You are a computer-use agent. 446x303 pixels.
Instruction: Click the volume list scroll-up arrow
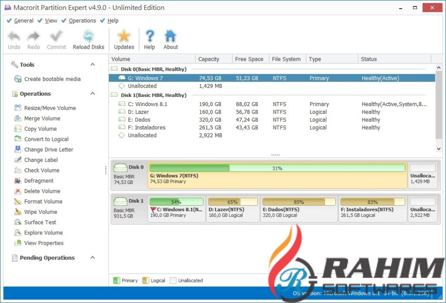coord(439,67)
